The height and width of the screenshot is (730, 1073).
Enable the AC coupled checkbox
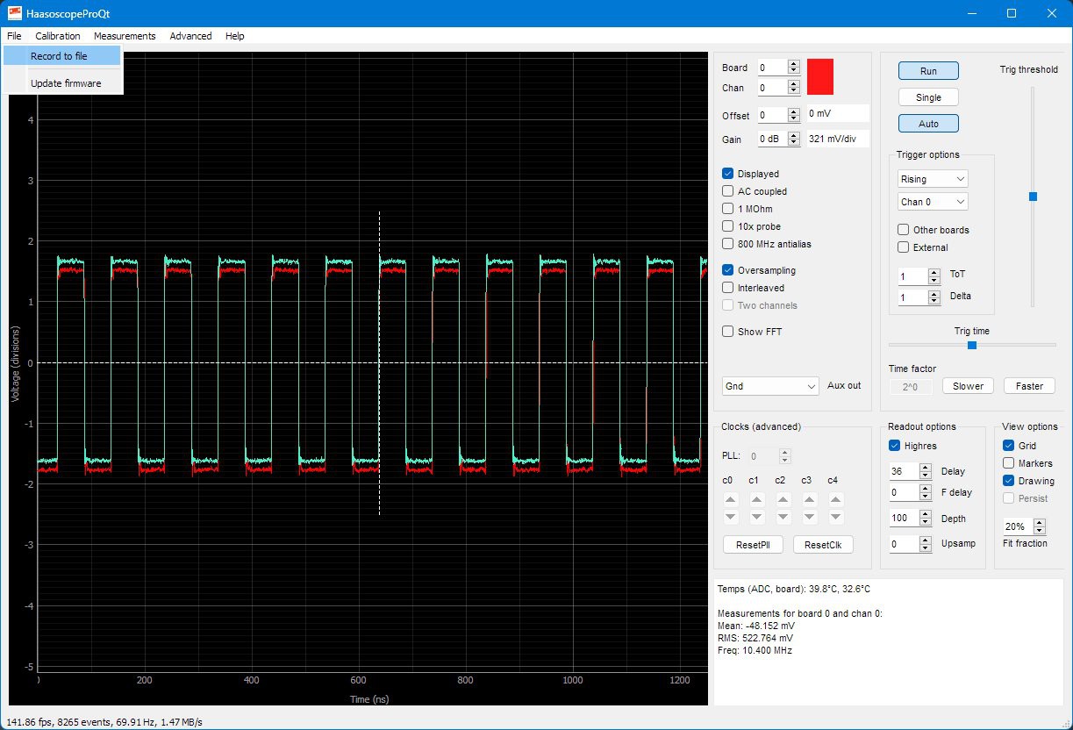click(727, 191)
